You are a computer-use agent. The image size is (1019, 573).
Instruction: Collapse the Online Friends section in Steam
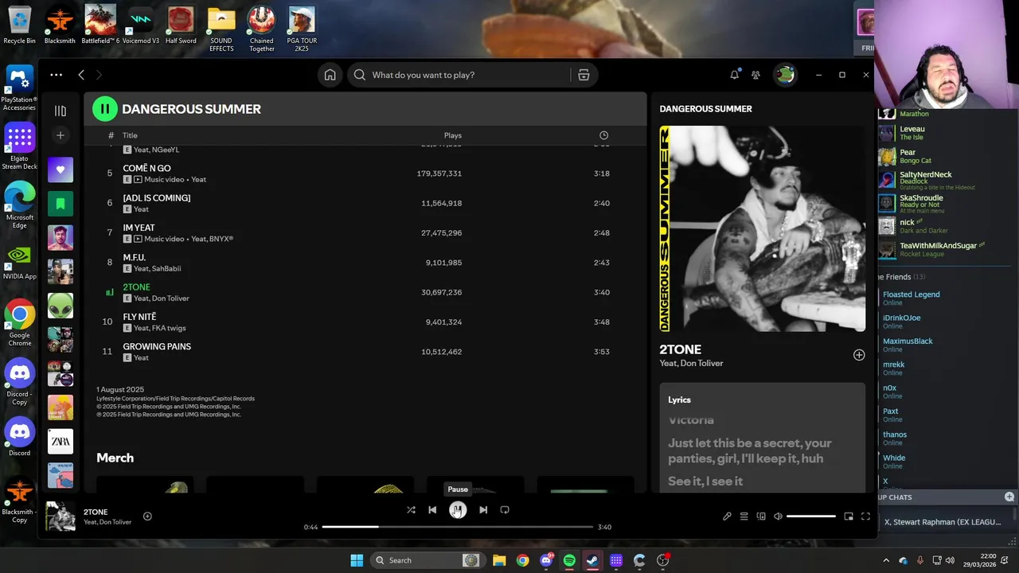(901, 277)
